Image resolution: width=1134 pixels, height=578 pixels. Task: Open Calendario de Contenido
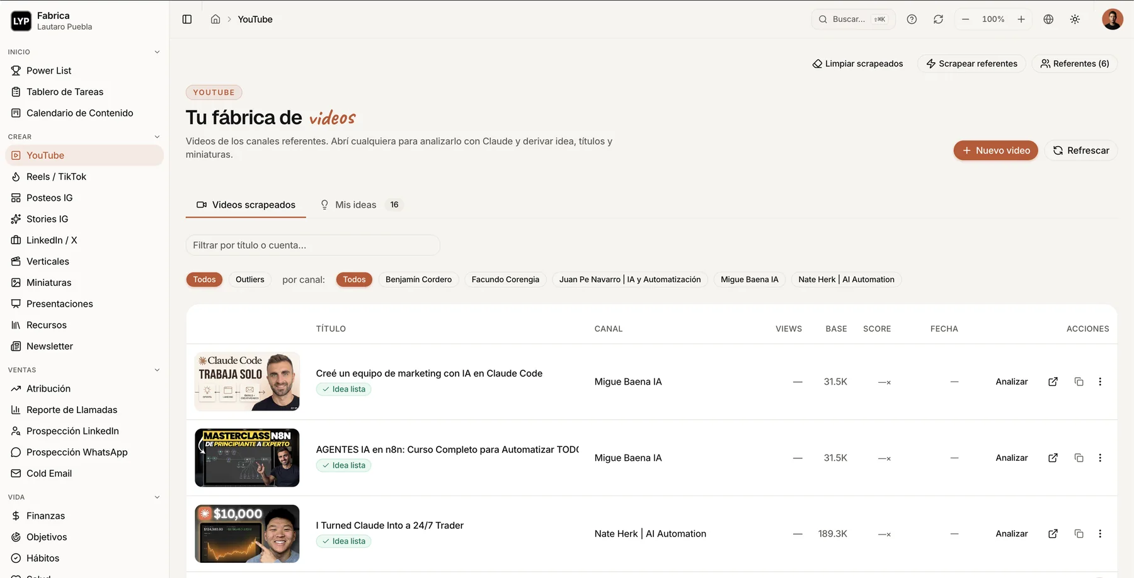tap(84, 113)
